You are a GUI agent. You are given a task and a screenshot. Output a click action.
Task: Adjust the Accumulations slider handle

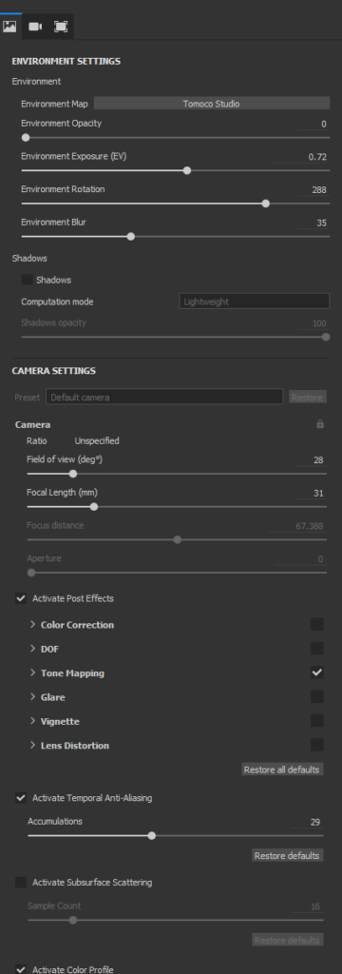[x=151, y=835]
